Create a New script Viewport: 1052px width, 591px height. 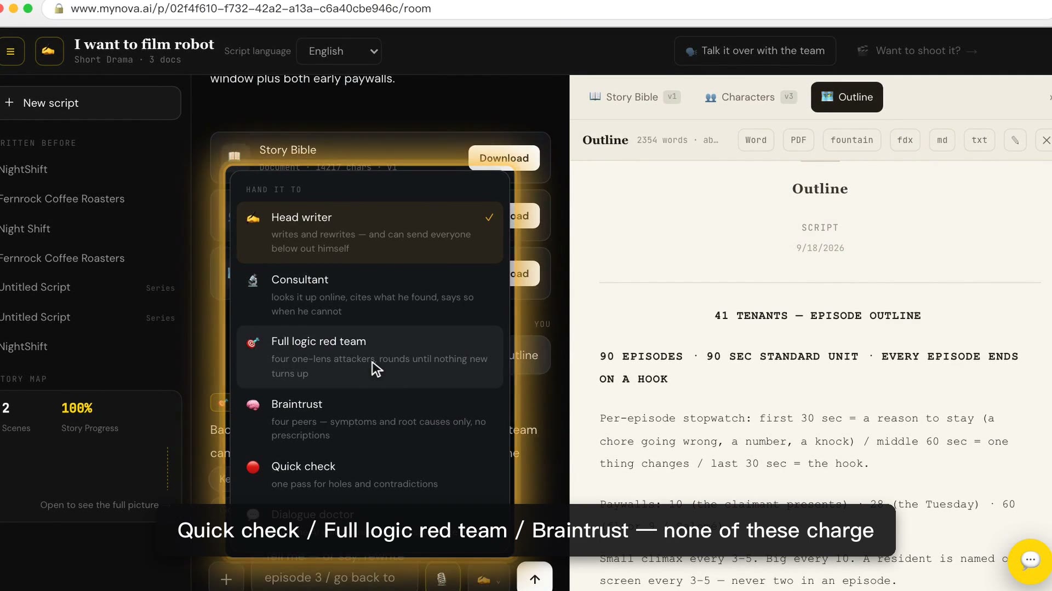point(90,103)
